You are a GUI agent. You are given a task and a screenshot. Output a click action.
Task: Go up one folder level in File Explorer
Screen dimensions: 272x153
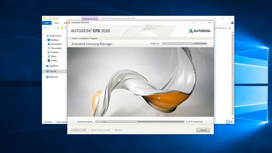point(58,28)
